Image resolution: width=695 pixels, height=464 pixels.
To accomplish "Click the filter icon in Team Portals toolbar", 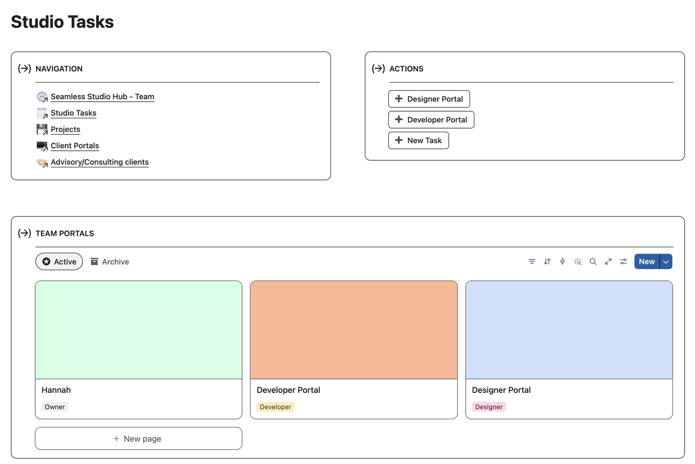I will click(x=532, y=262).
